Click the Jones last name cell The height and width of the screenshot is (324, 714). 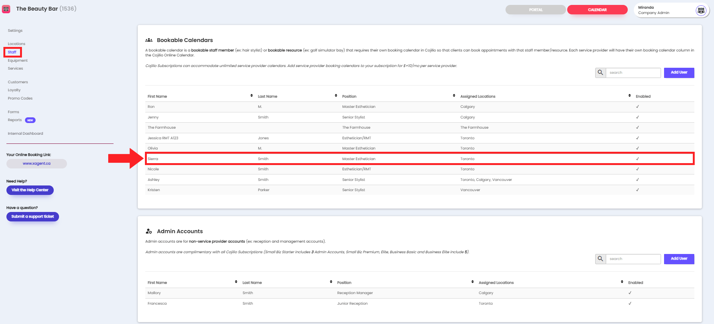[263, 138]
